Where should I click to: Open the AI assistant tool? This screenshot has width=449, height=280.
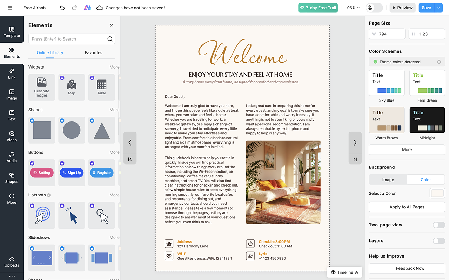[x=87, y=8]
